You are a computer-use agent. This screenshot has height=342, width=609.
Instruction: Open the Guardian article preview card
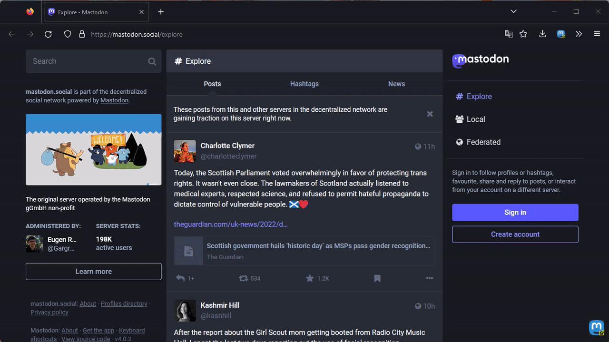[x=304, y=251]
